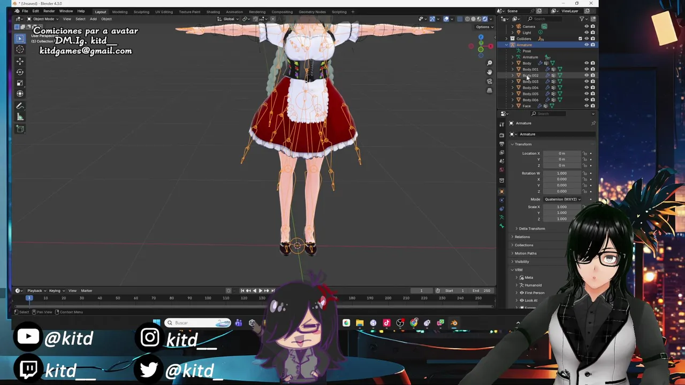The height and width of the screenshot is (385, 685).
Task: Hide Light with its eye icon
Action: click(587, 32)
